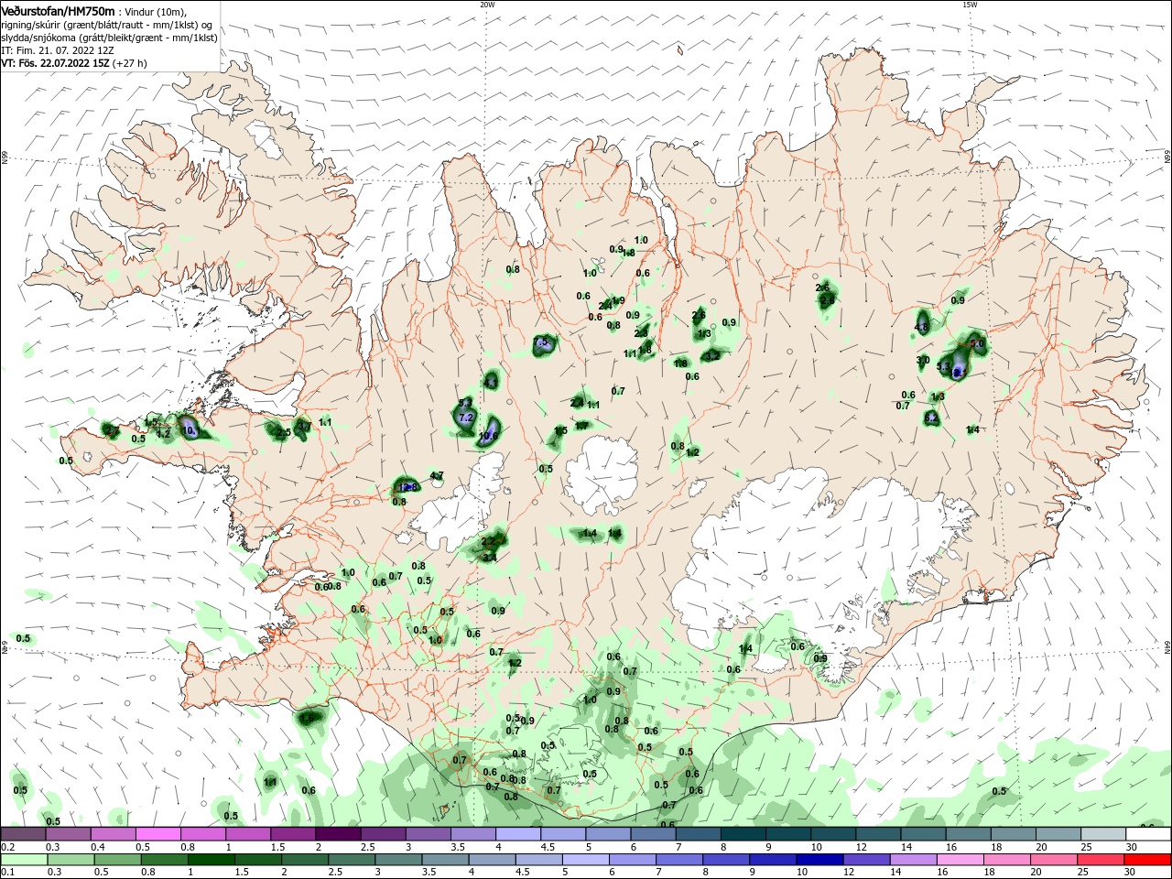Click the 12.8 precipitation value
This screenshot has height=879, width=1172.
(x=408, y=487)
